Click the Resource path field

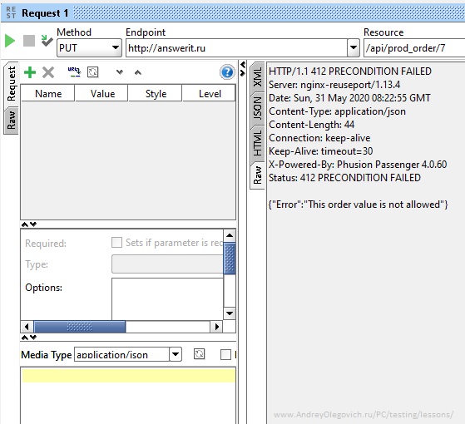click(414, 47)
